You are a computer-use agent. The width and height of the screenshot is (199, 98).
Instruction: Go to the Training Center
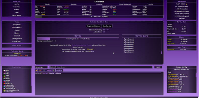click(x=17, y=39)
